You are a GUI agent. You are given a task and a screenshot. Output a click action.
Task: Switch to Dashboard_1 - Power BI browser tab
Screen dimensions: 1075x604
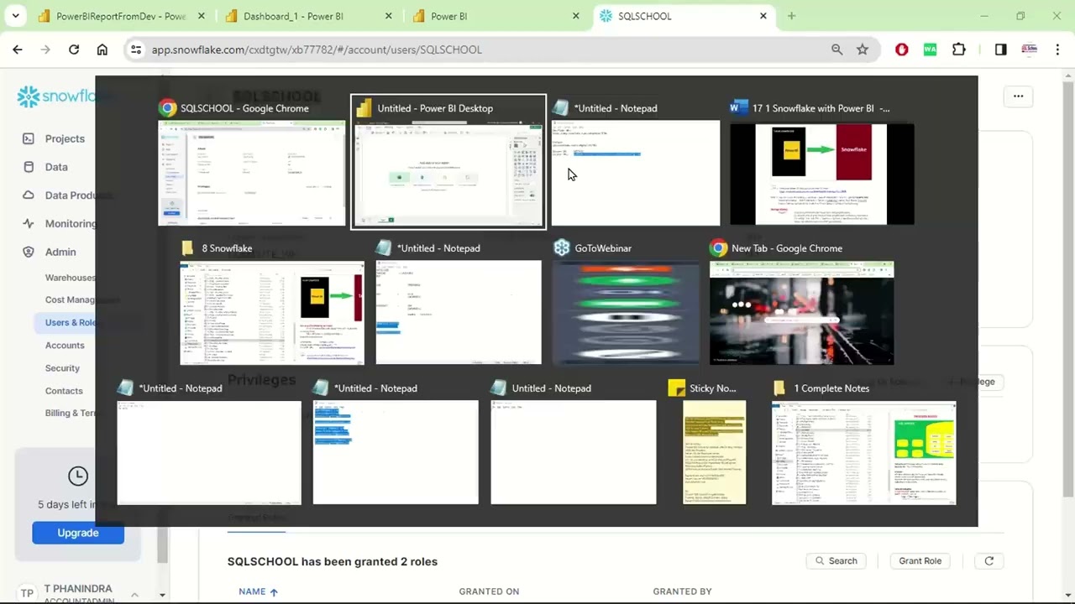click(x=307, y=16)
